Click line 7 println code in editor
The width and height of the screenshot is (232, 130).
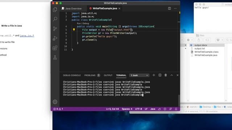[x=99, y=36]
